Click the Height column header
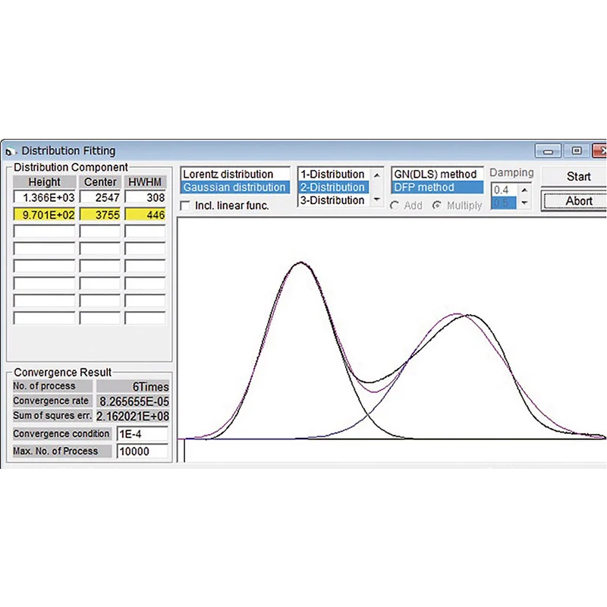The height and width of the screenshot is (607, 607). [45, 182]
